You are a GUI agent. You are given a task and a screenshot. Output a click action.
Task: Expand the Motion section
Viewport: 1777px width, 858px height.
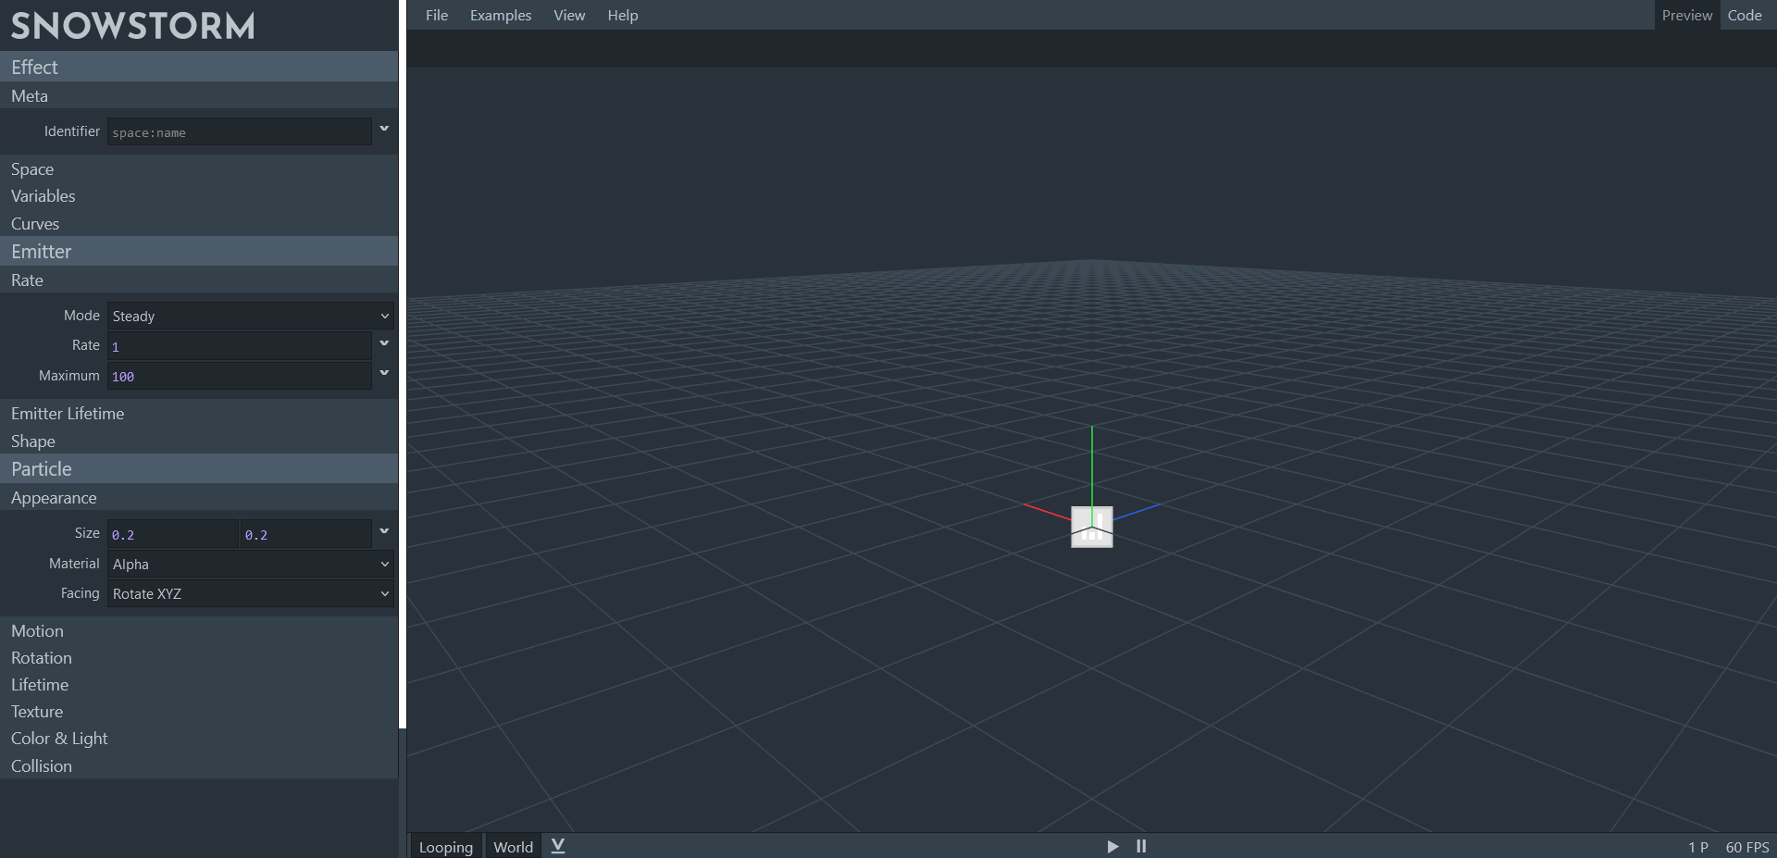[199, 631]
